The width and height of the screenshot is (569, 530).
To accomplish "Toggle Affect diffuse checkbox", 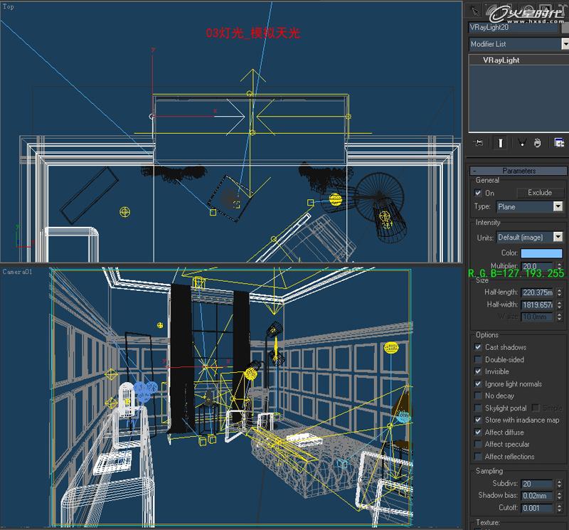I will pos(478,433).
